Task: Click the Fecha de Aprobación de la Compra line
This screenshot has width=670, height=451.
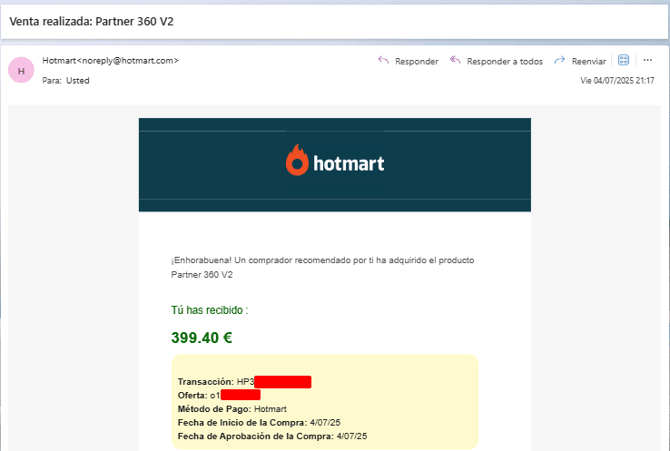Action: [272, 436]
